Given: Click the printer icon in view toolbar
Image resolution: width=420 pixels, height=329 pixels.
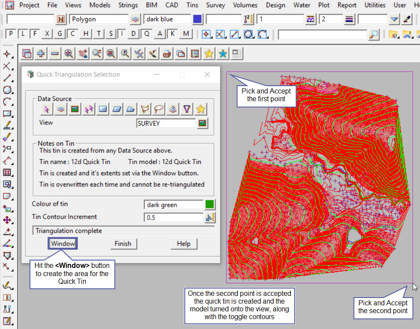Looking at the screenshot, I should 167,53.
